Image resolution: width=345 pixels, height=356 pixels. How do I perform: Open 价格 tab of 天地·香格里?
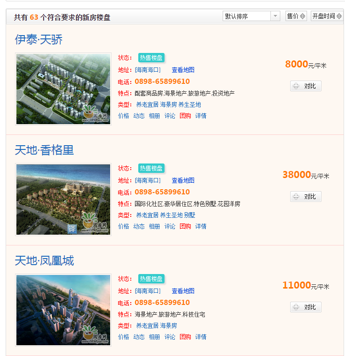click(124, 226)
